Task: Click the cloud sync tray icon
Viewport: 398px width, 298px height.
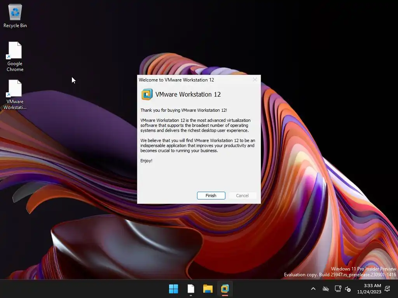Action: (x=326, y=289)
